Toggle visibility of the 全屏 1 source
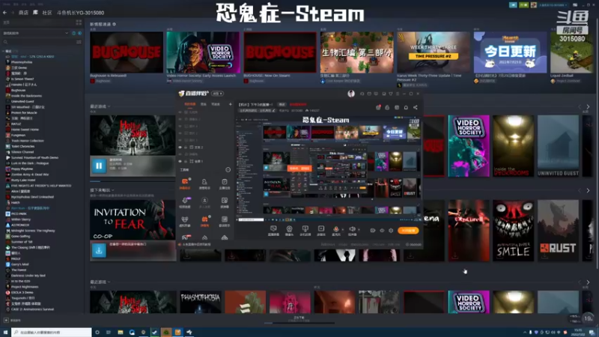 tap(180, 161)
